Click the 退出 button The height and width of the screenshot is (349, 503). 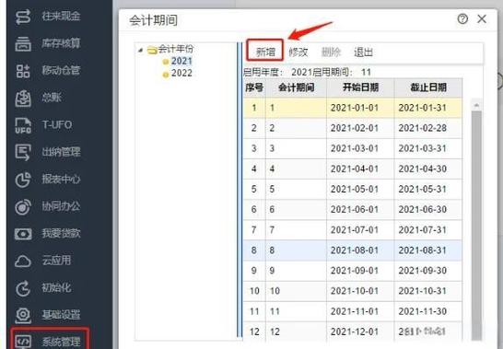pyautogui.click(x=363, y=52)
